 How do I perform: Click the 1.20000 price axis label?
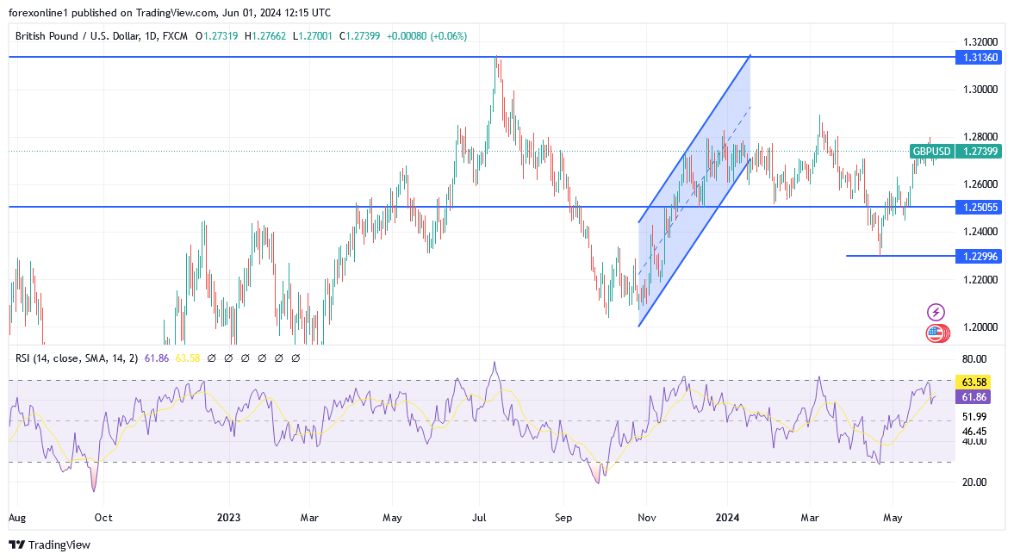pos(980,327)
